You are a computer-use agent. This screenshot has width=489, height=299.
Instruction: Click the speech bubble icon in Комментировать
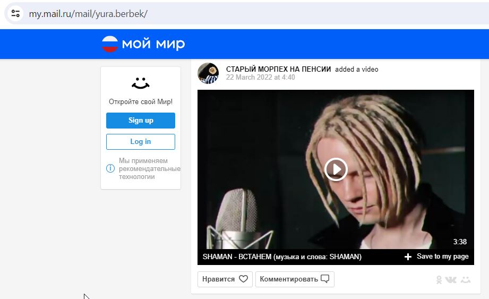[x=325, y=279]
